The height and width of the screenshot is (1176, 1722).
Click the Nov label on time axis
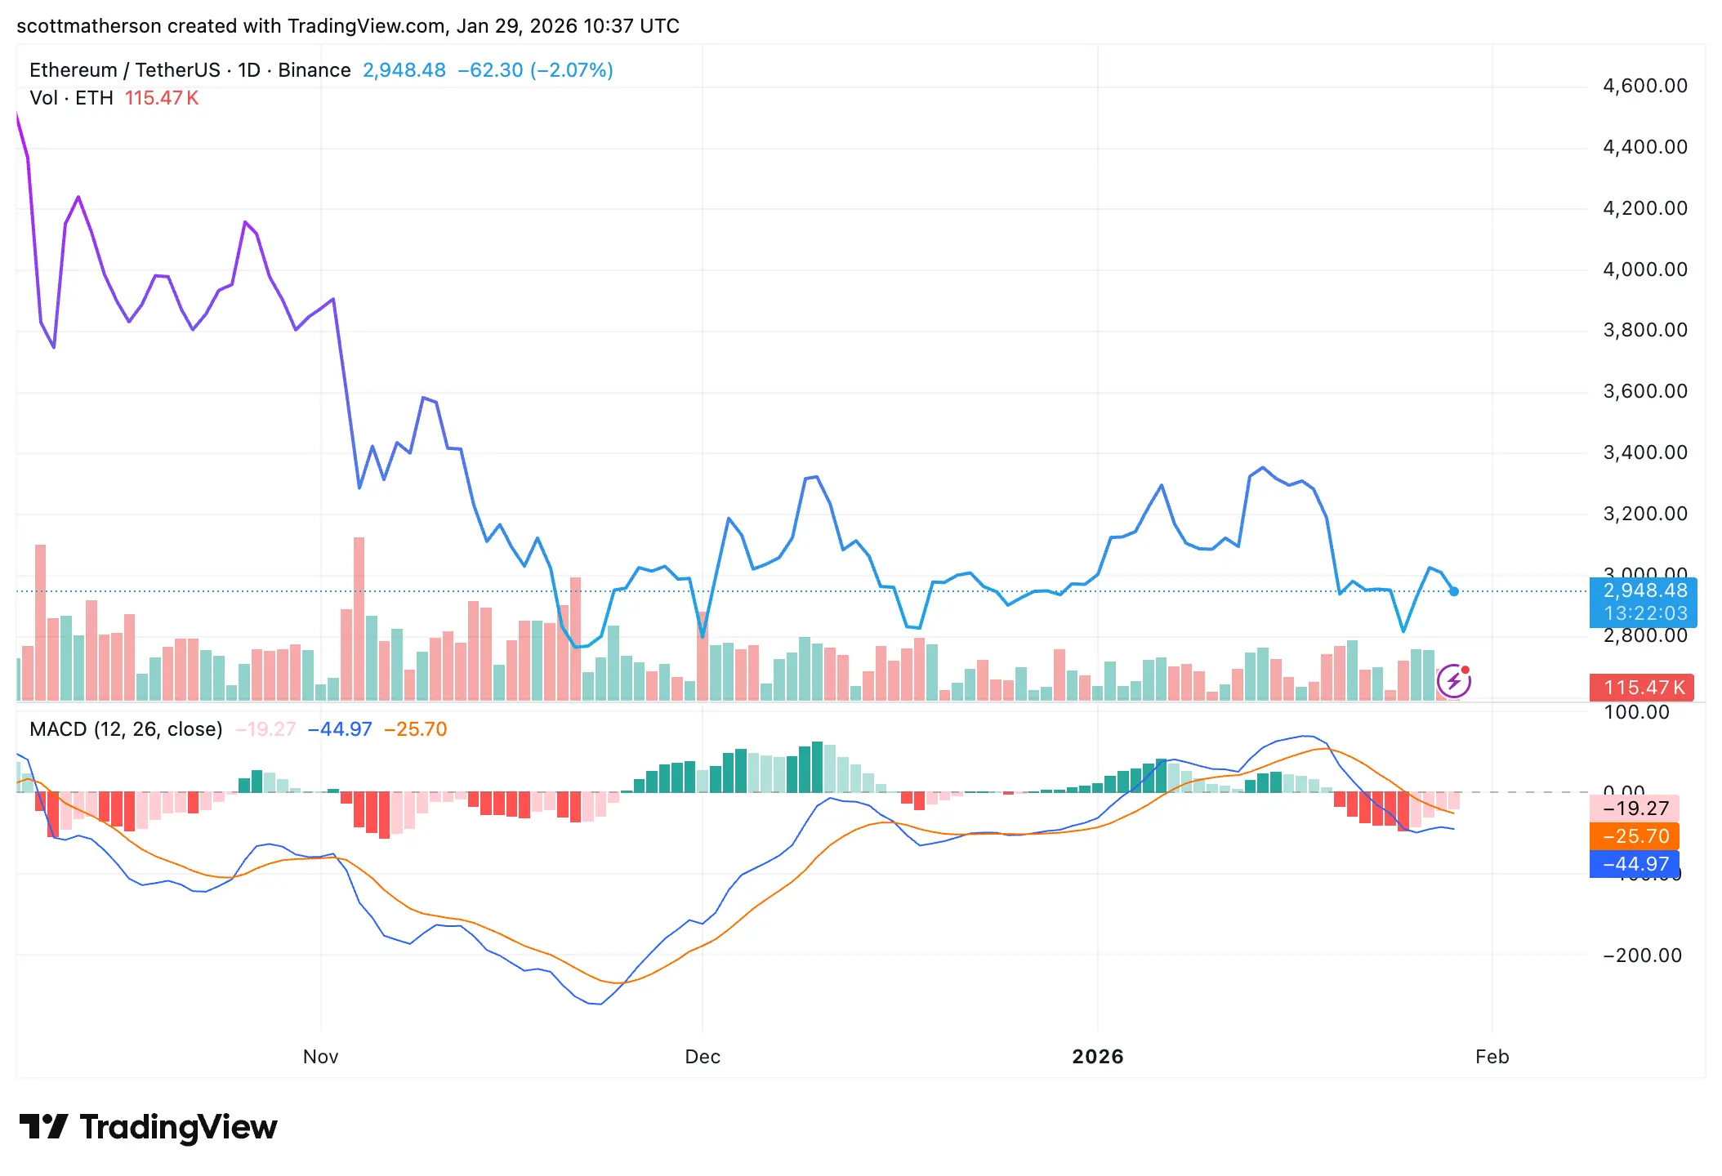(x=320, y=1057)
